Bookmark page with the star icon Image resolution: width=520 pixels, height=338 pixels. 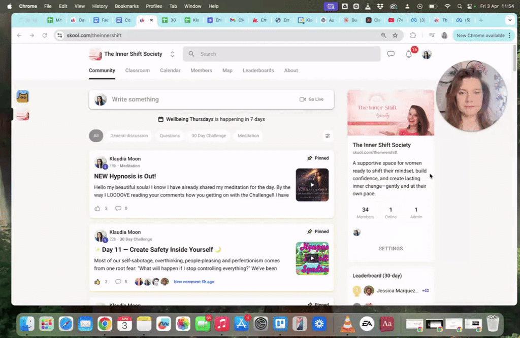click(395, 36)
